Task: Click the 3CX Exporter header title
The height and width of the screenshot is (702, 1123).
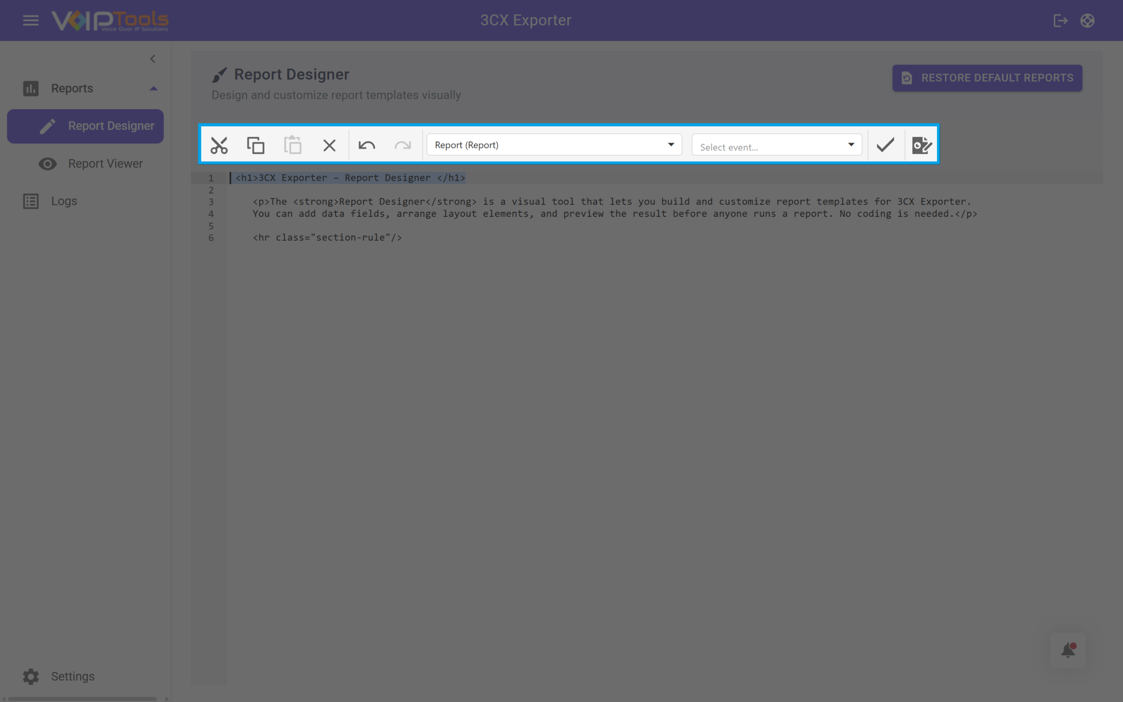Action: tap(526, 21)
